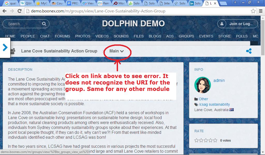
Task: Switch to the 'Rem' browser tab
Action: (104, 3)
